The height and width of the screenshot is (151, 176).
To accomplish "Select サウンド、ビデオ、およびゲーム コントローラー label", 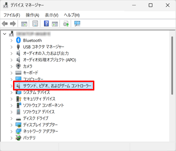I will click(57, 86).
